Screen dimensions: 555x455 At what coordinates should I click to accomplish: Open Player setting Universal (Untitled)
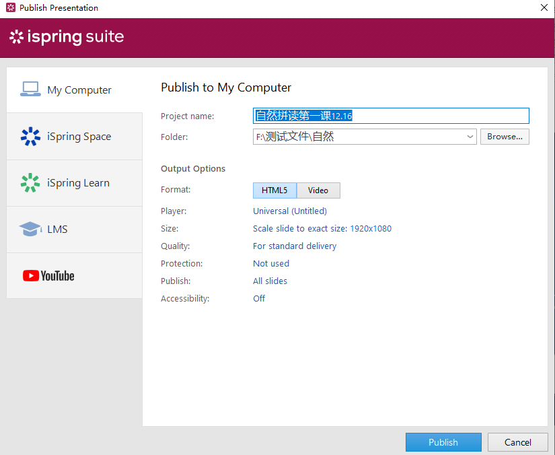[290, 211]
